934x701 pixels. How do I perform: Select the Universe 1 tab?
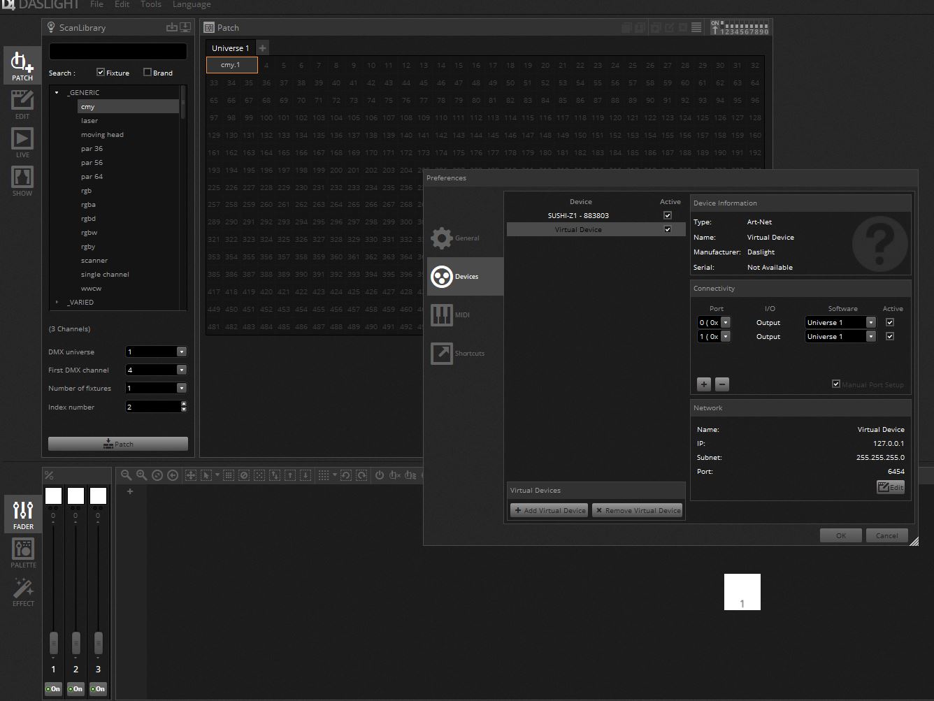point(230,48)
